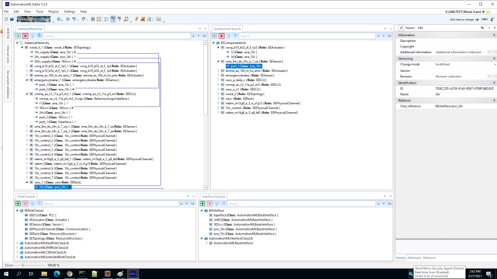
Task: Click the 'Click here to change' text
Action: (461, 20)
